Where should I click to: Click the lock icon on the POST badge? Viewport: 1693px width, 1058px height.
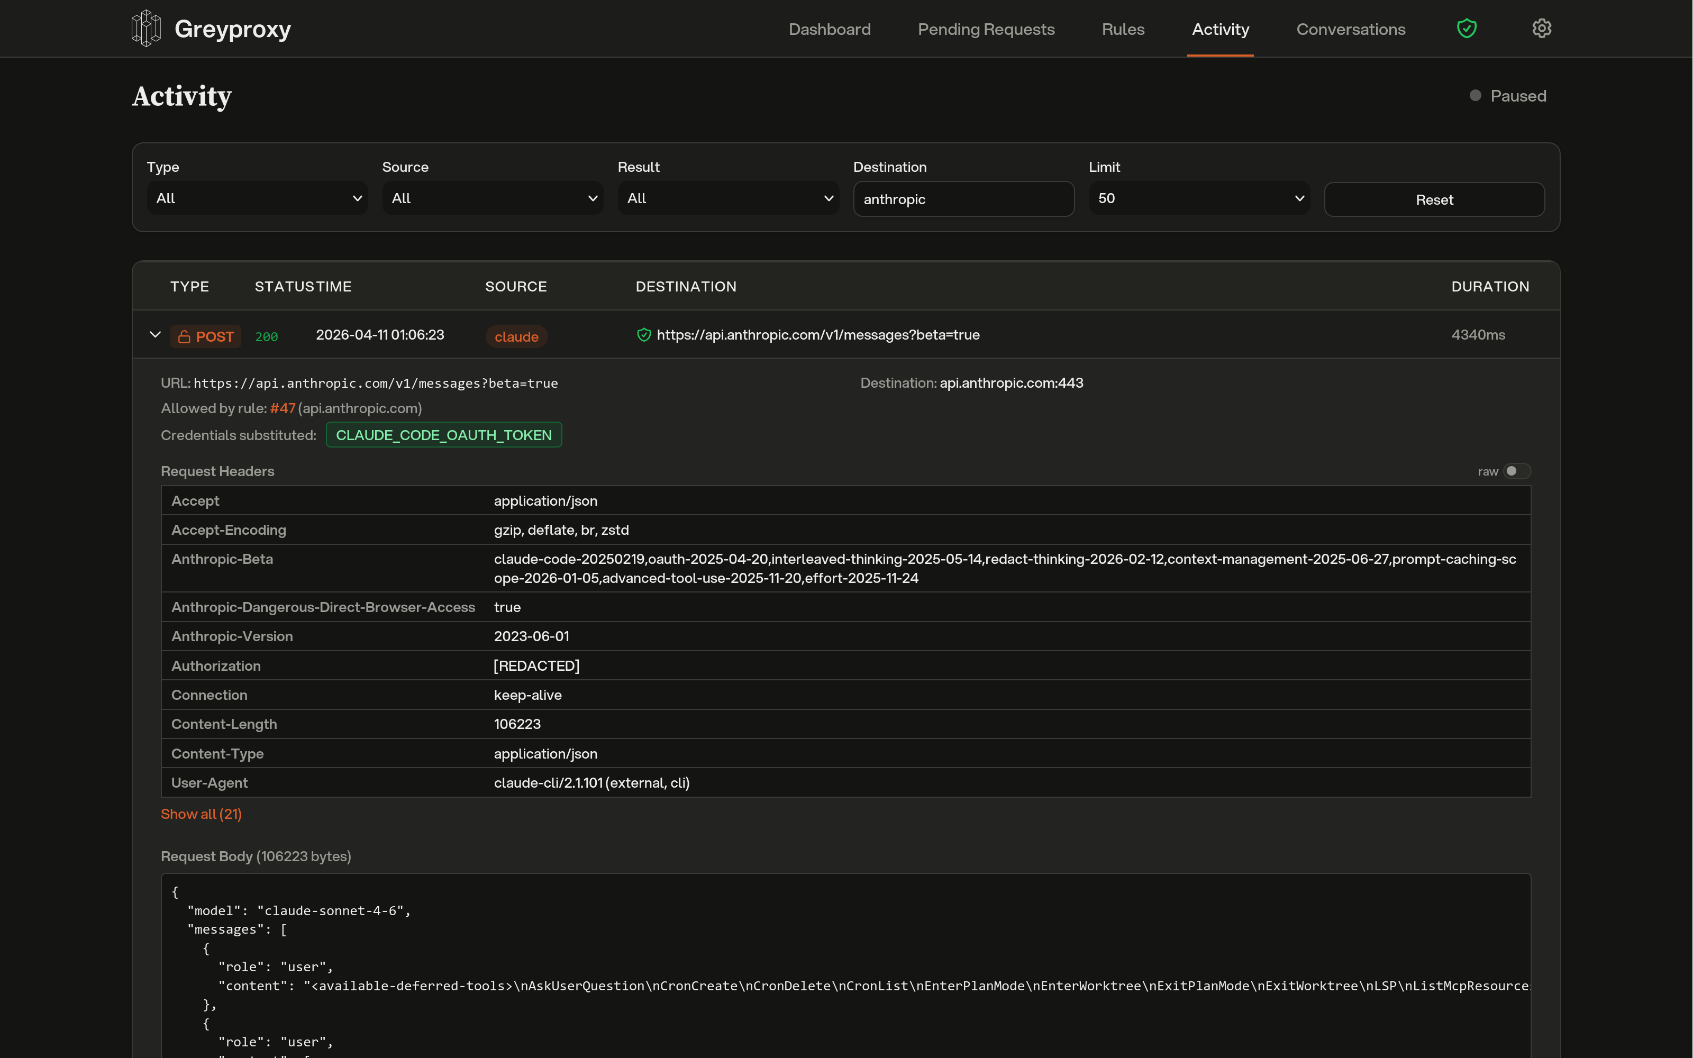point(184,336)
